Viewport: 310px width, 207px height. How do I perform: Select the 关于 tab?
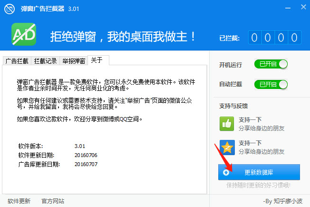pyautogui.click(x=98, y=60)
